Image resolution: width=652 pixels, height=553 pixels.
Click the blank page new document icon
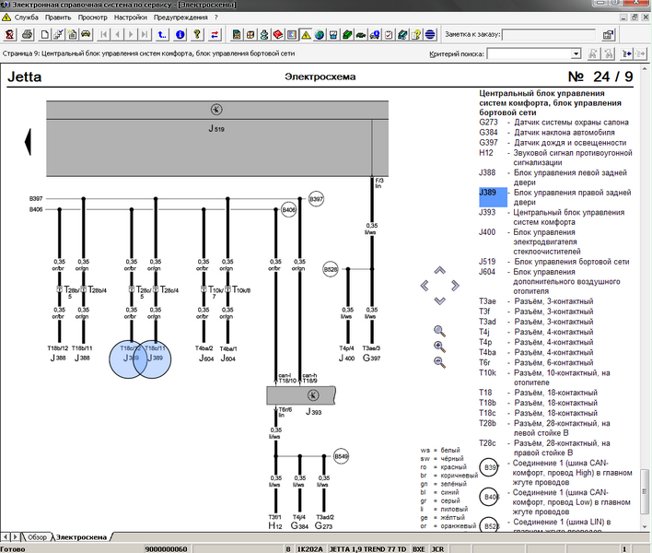click(x=44, y=34)
